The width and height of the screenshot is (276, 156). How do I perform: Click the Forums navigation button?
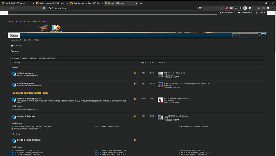click(x=14, y=35)
